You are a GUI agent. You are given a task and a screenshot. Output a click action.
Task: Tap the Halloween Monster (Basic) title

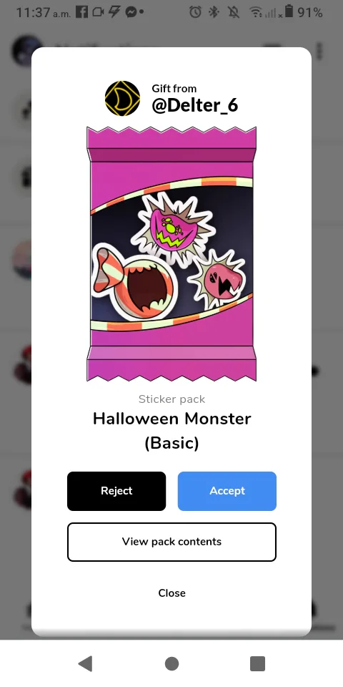point(171,431)
